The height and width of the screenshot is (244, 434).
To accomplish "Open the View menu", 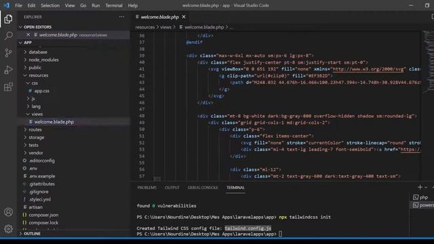I will (70, 5).
